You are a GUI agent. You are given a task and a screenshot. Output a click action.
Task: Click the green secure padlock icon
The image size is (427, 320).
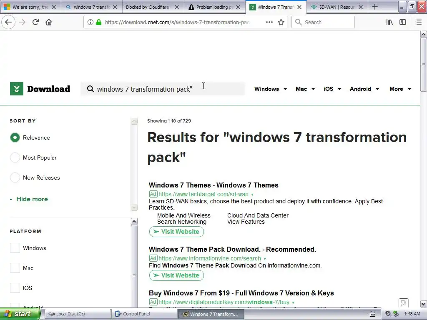(x=99, y=22)
